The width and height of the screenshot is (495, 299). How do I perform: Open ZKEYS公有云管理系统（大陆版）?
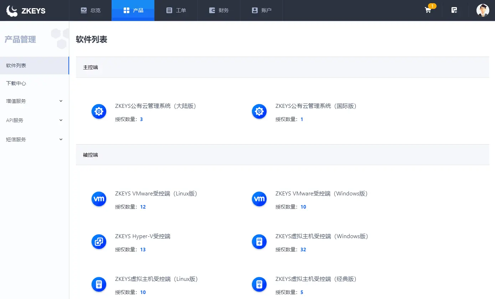point(156,106)
